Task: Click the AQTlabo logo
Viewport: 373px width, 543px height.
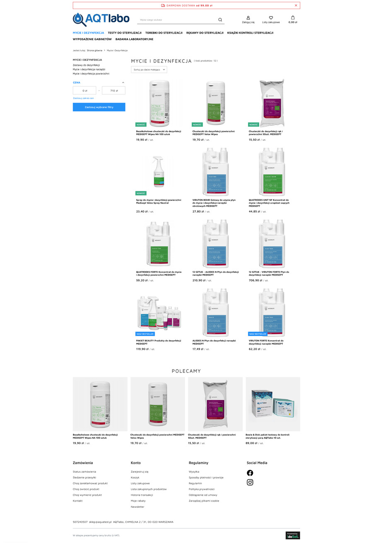Action: point(101,19)
